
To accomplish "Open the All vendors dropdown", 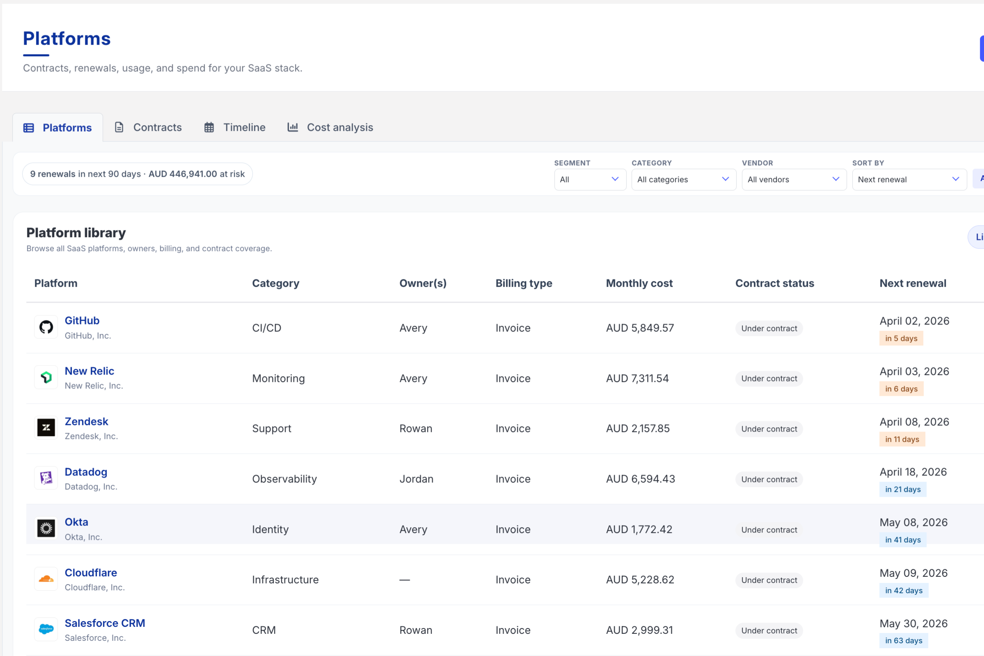I will [794, 179].
